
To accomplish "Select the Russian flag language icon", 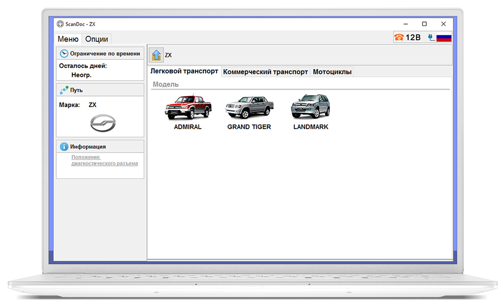I will pyautogui.click(x=444, y=38).
